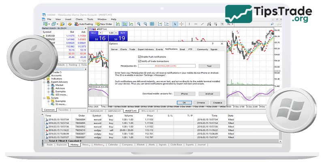The height and width of the screenshot is (162, 324).
Task: Zoom out the chart
Action: (x=145, y=24)
